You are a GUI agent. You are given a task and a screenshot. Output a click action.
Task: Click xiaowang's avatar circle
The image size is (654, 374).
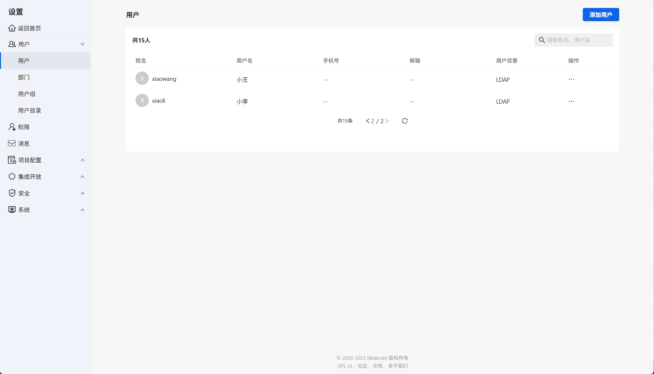point(142,79)
